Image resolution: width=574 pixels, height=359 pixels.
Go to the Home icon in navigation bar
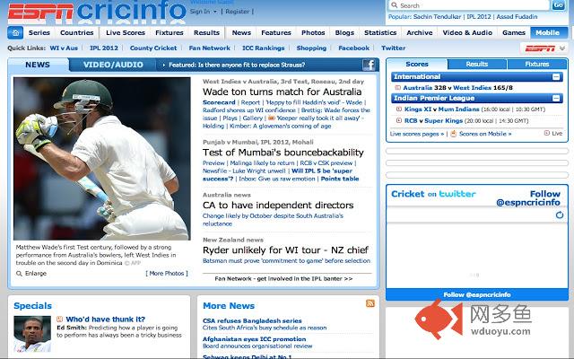coord(15,32)
